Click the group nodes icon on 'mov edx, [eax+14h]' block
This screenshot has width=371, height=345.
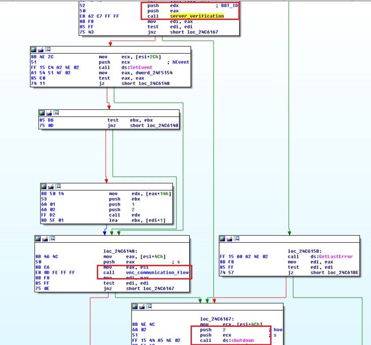point(56,186)
